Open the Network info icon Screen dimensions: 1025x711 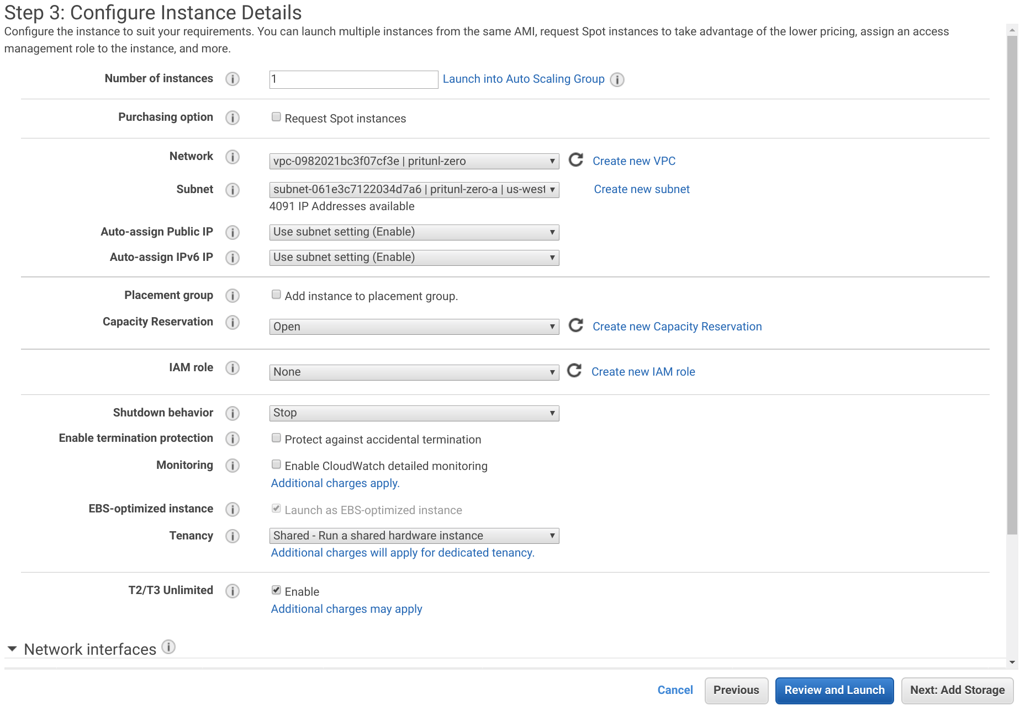(233, 157)
